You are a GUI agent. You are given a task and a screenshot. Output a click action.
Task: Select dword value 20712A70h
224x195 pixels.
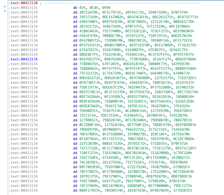click(89, 12)
